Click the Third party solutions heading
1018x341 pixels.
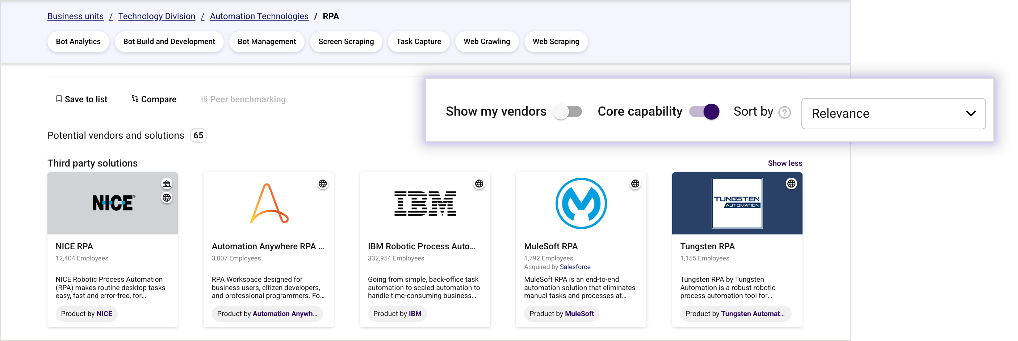[92, 163]
